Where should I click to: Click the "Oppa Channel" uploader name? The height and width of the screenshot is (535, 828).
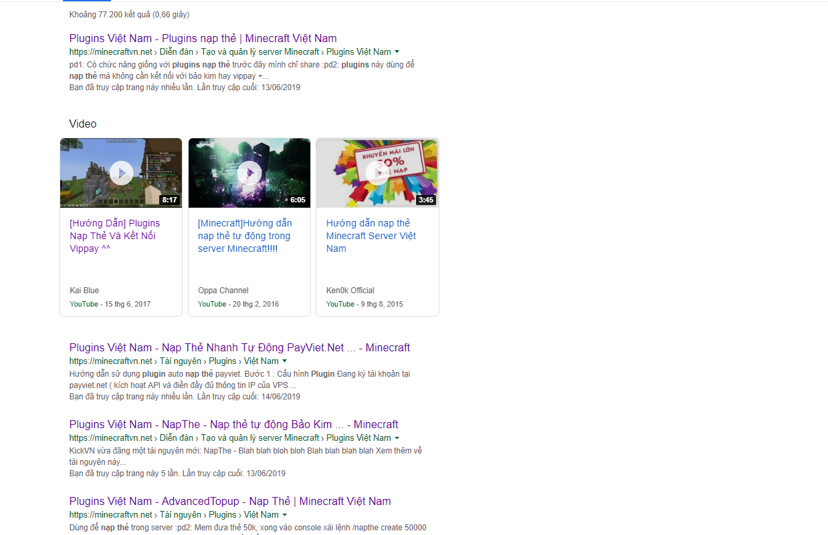223,291
